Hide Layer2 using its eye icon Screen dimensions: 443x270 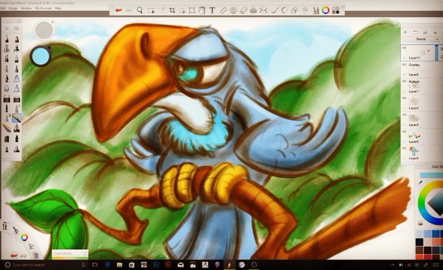(x=405, y=98)
